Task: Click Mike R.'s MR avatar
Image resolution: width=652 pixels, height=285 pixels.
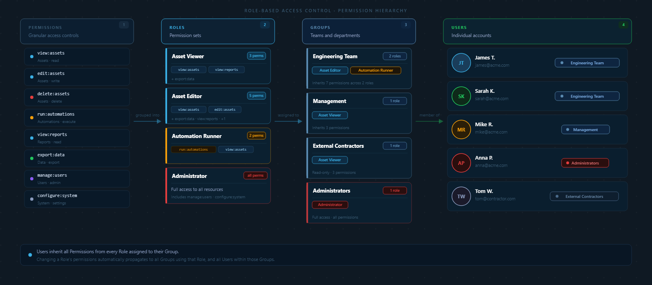Action: pyautogui.click(x=461, y=129)
